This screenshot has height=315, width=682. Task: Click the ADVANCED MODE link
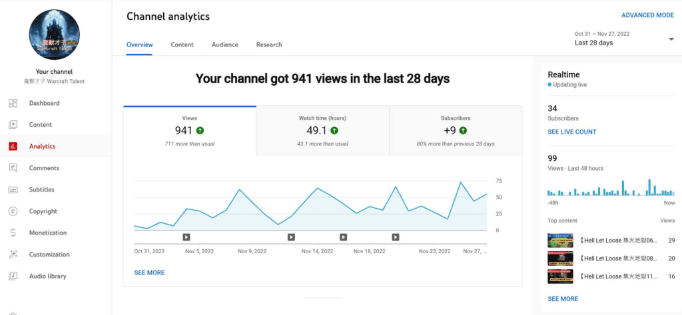pos(647,15)
